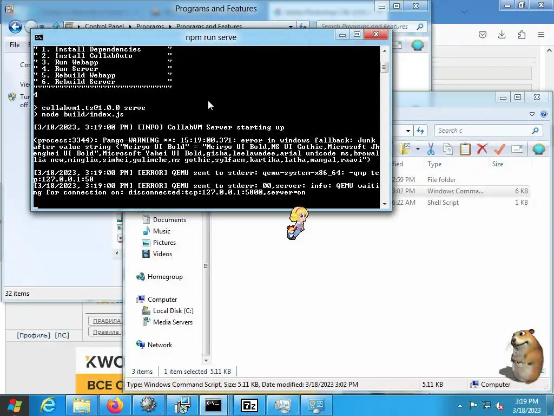
Task: Expand the ribbon chevron next to Help
Action: pyautogui.click(x=532, y=114)
